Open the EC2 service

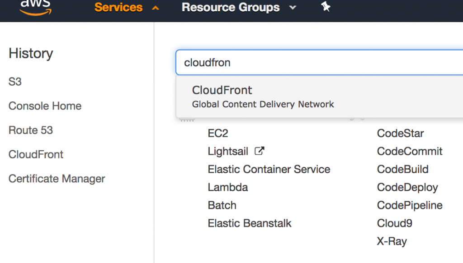(218, 133)
